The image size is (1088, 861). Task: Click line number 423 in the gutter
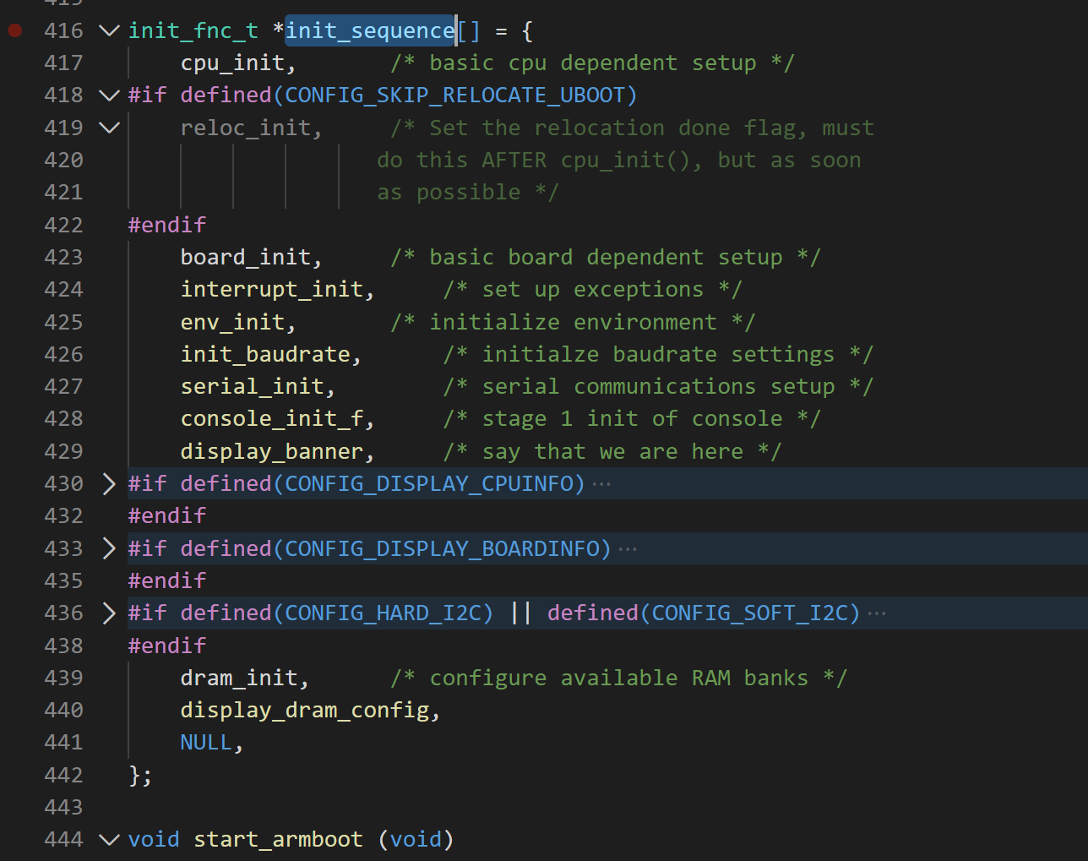[64, 257]
